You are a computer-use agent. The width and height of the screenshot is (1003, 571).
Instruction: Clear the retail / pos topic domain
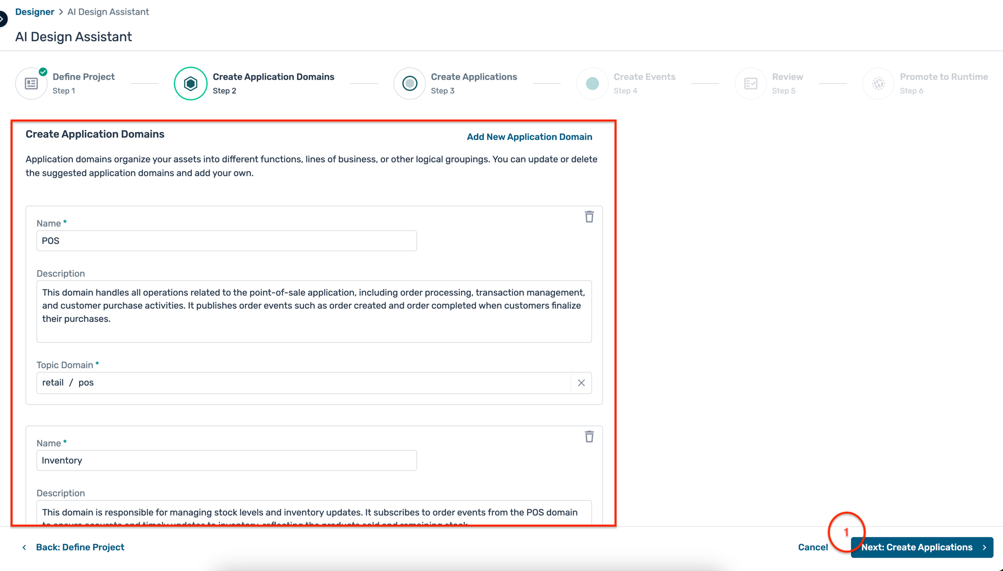pos(581,383)
